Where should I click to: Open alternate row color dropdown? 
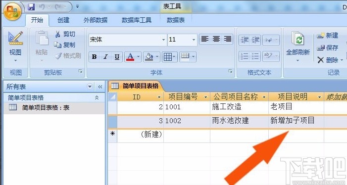click(193, 57)
